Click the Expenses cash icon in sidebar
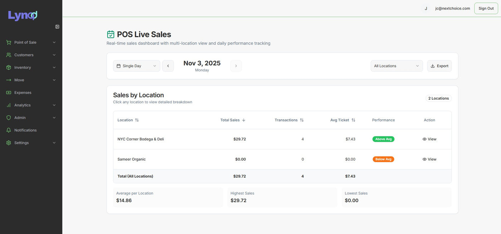The image size is (501, 234). [9, 93]
